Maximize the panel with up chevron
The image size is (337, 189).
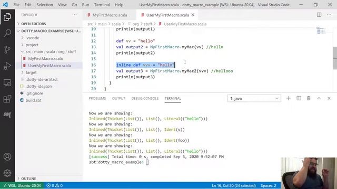(x=319, y=98)
